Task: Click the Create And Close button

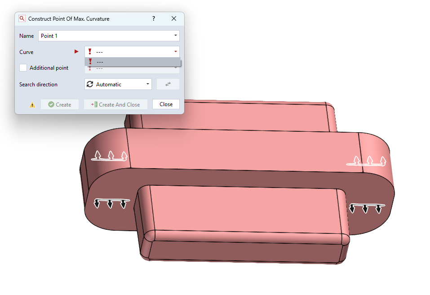Action: (115, 104)
